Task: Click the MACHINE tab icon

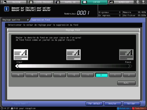Action: pyautogui.click(x=4, y=2)
